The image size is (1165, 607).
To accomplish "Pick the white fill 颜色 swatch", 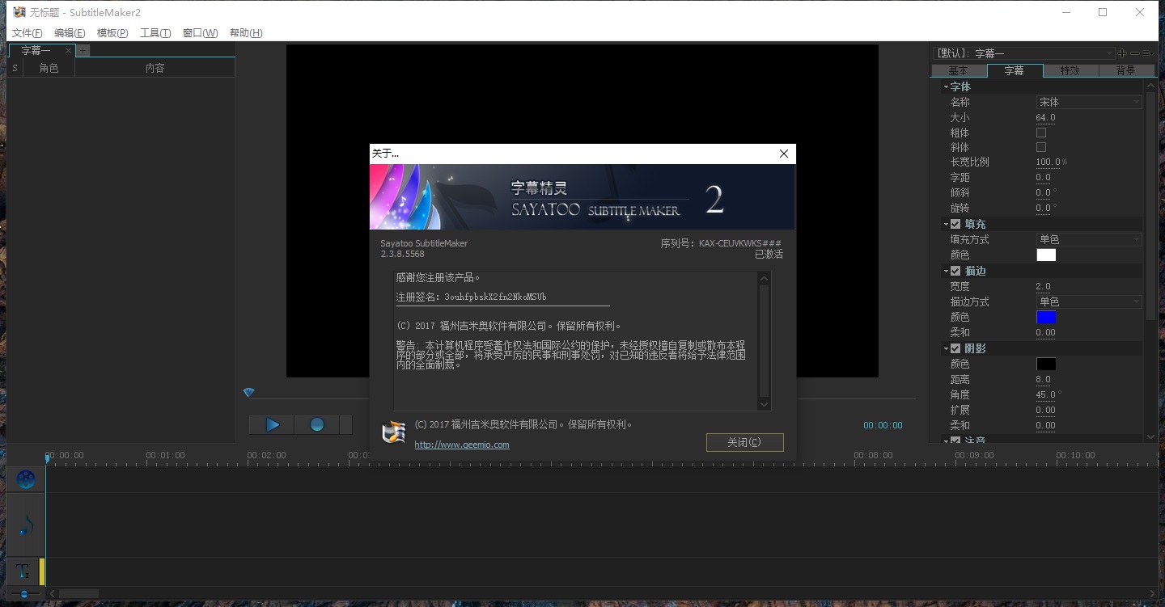I will tap(1046, 255).
